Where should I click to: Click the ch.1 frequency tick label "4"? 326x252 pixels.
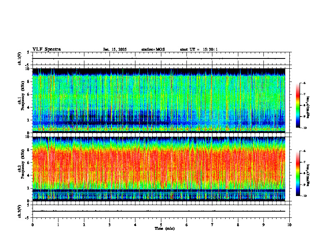pos(29,107)
